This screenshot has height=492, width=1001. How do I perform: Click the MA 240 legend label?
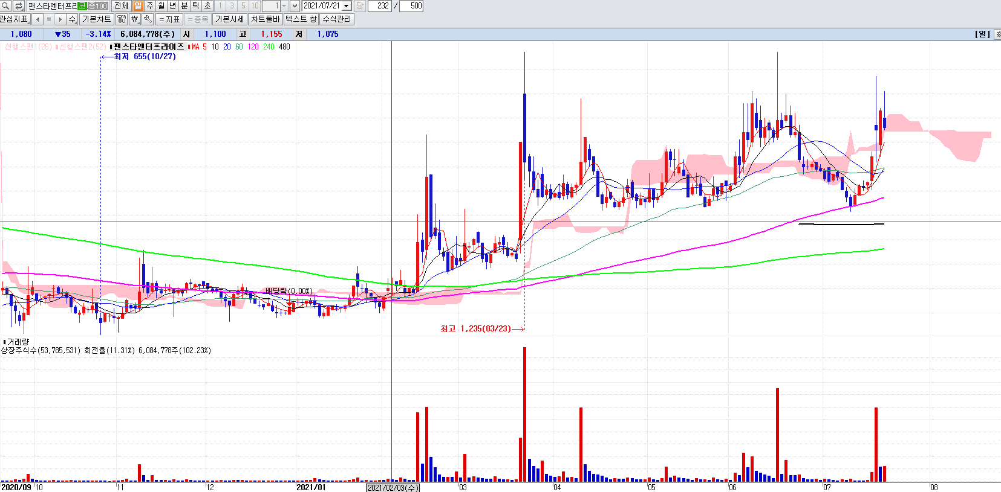pos(269,46)
